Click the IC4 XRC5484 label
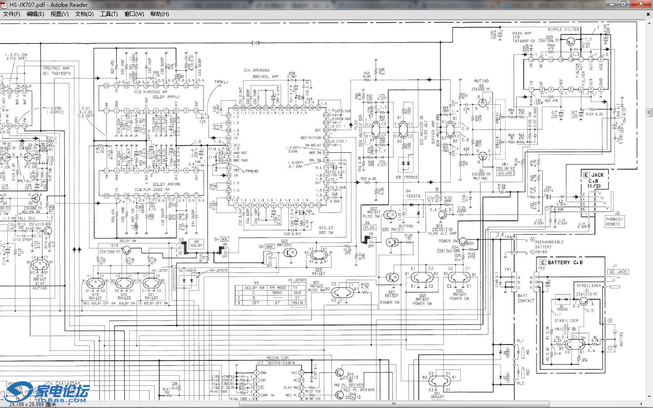653x408 pixels. (x=256, y=70)
